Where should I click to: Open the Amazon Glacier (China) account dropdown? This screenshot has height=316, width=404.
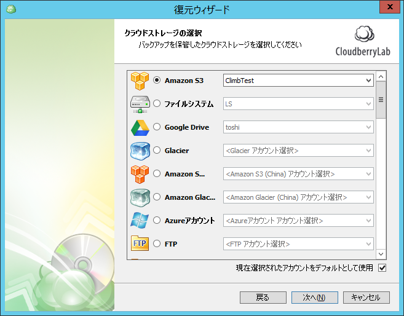(x=298, y=197)
